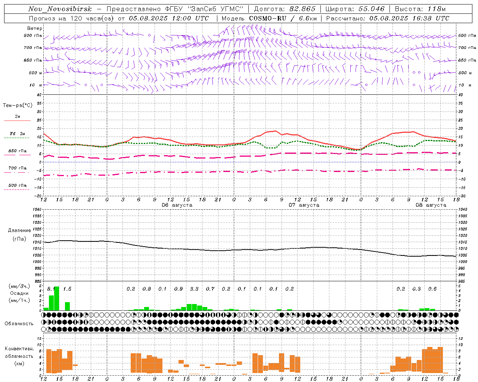This screenshot has width=478, height=382.
Task: Select the 07 августа date label
Action: tap(304, 205)
